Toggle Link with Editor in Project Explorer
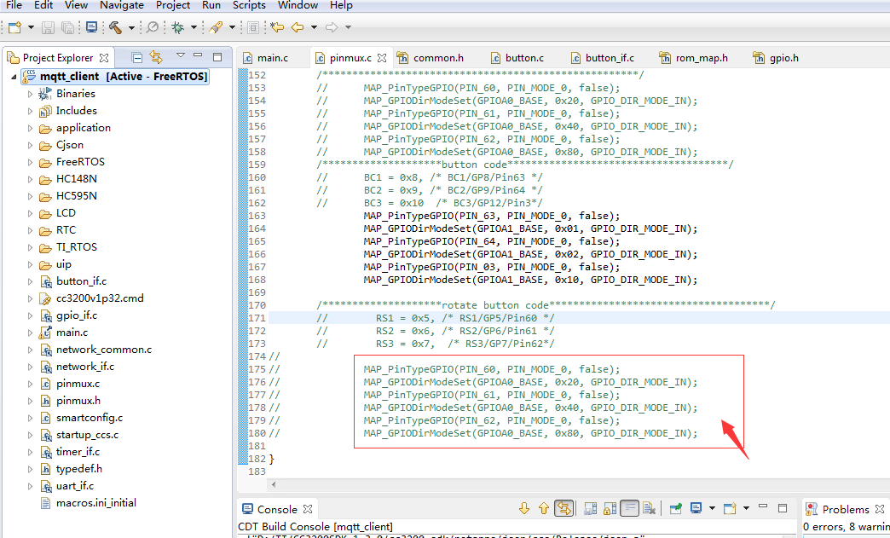890x538 pixels. click(156, 57)
